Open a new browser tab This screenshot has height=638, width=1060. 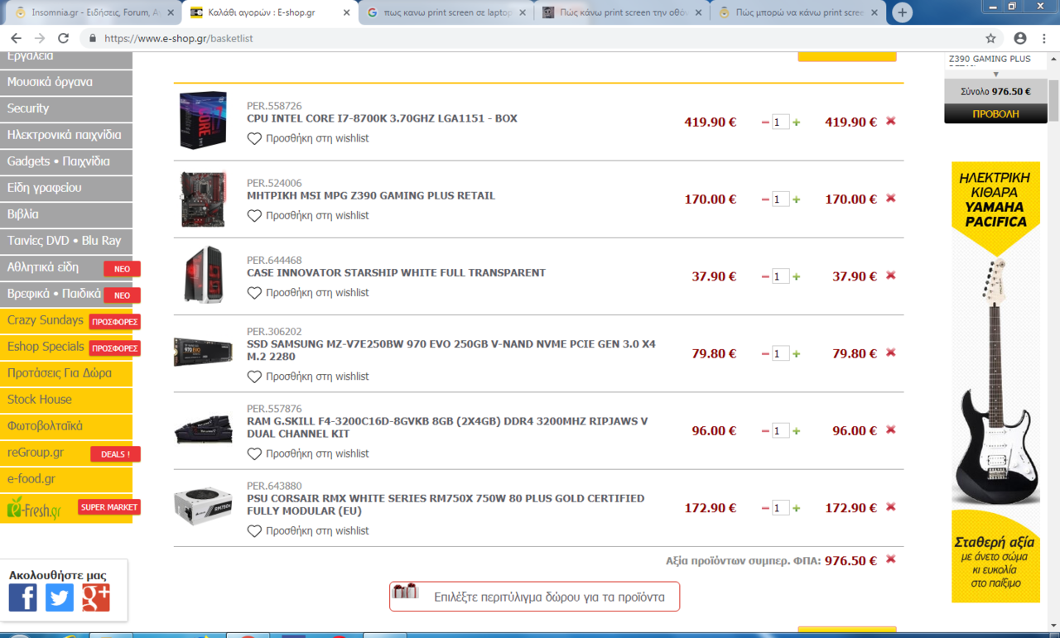click(902, 12)
